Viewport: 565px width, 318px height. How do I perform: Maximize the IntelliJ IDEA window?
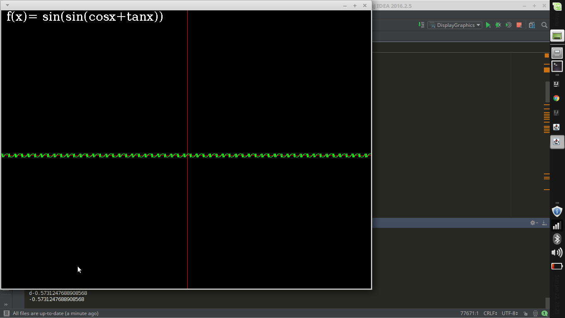(x=534, y=6)
